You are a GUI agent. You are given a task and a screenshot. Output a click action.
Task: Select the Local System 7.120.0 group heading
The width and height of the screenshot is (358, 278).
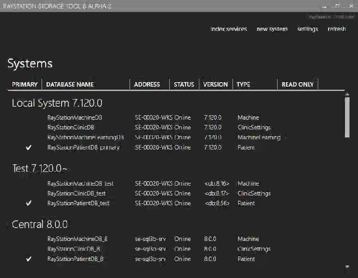click(x=57, y=103)
